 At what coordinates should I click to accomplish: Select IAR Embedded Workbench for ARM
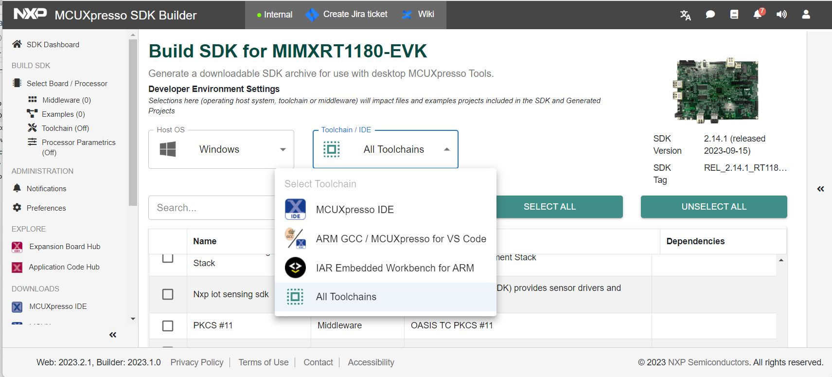[386, 268]
